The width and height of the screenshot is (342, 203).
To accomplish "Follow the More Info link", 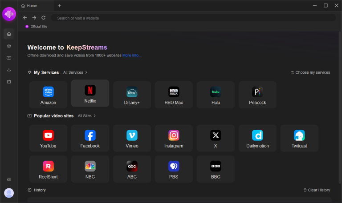I will click(x=132, y=56).
